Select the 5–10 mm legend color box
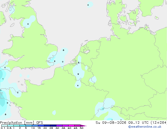 [x=29, y=126]
